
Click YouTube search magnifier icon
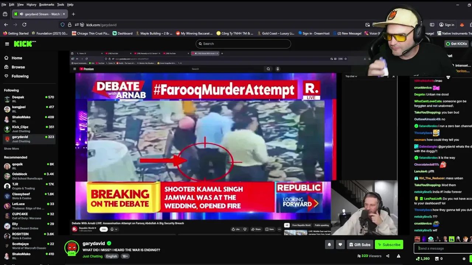pos(268,69)
